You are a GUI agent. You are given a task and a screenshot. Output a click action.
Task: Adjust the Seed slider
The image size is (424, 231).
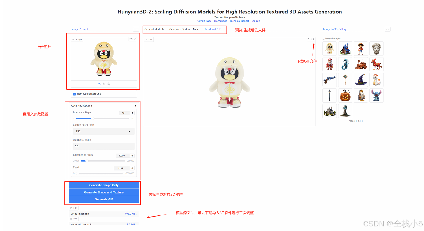tap(99, 173)
